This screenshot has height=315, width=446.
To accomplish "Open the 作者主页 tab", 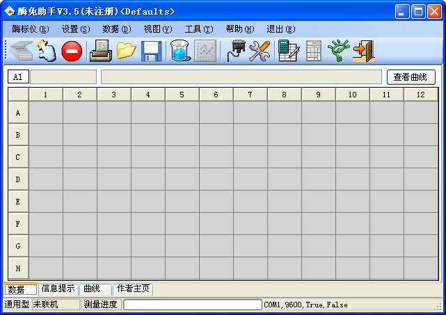I will 132,289.
